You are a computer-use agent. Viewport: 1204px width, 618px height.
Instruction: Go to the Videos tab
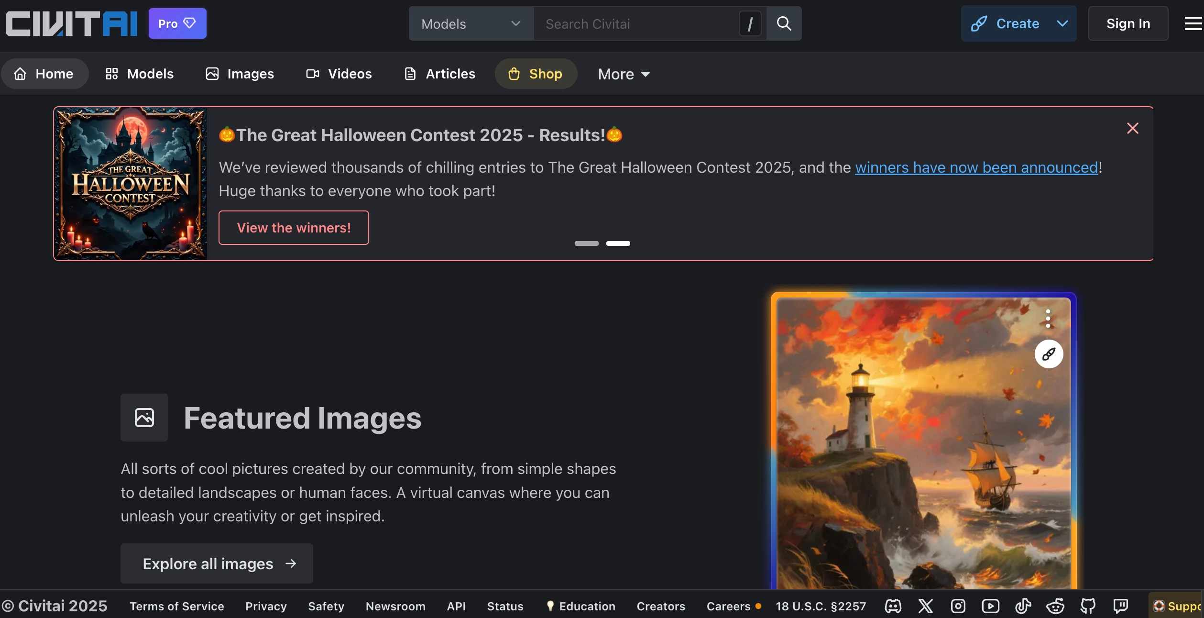click(339, 74)
